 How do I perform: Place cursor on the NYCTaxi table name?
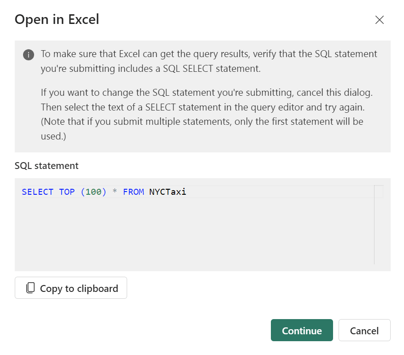(x=168, y=192)
